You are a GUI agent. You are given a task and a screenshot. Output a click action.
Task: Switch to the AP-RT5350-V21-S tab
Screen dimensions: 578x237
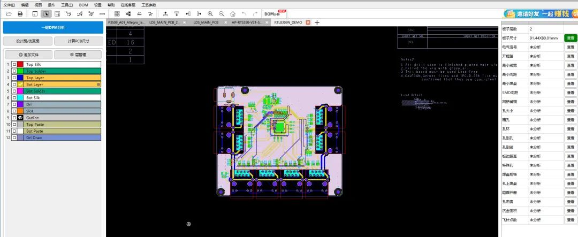(x=247, y=22)
